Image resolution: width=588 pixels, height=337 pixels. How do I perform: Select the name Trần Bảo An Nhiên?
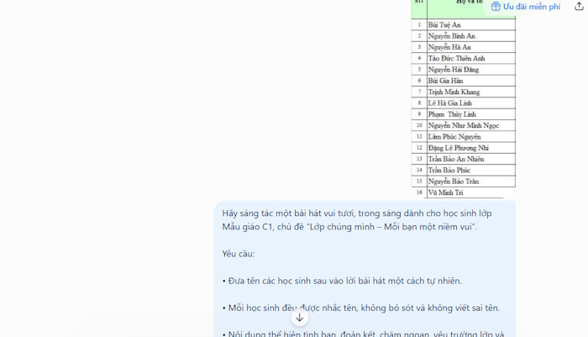[456, 159]
